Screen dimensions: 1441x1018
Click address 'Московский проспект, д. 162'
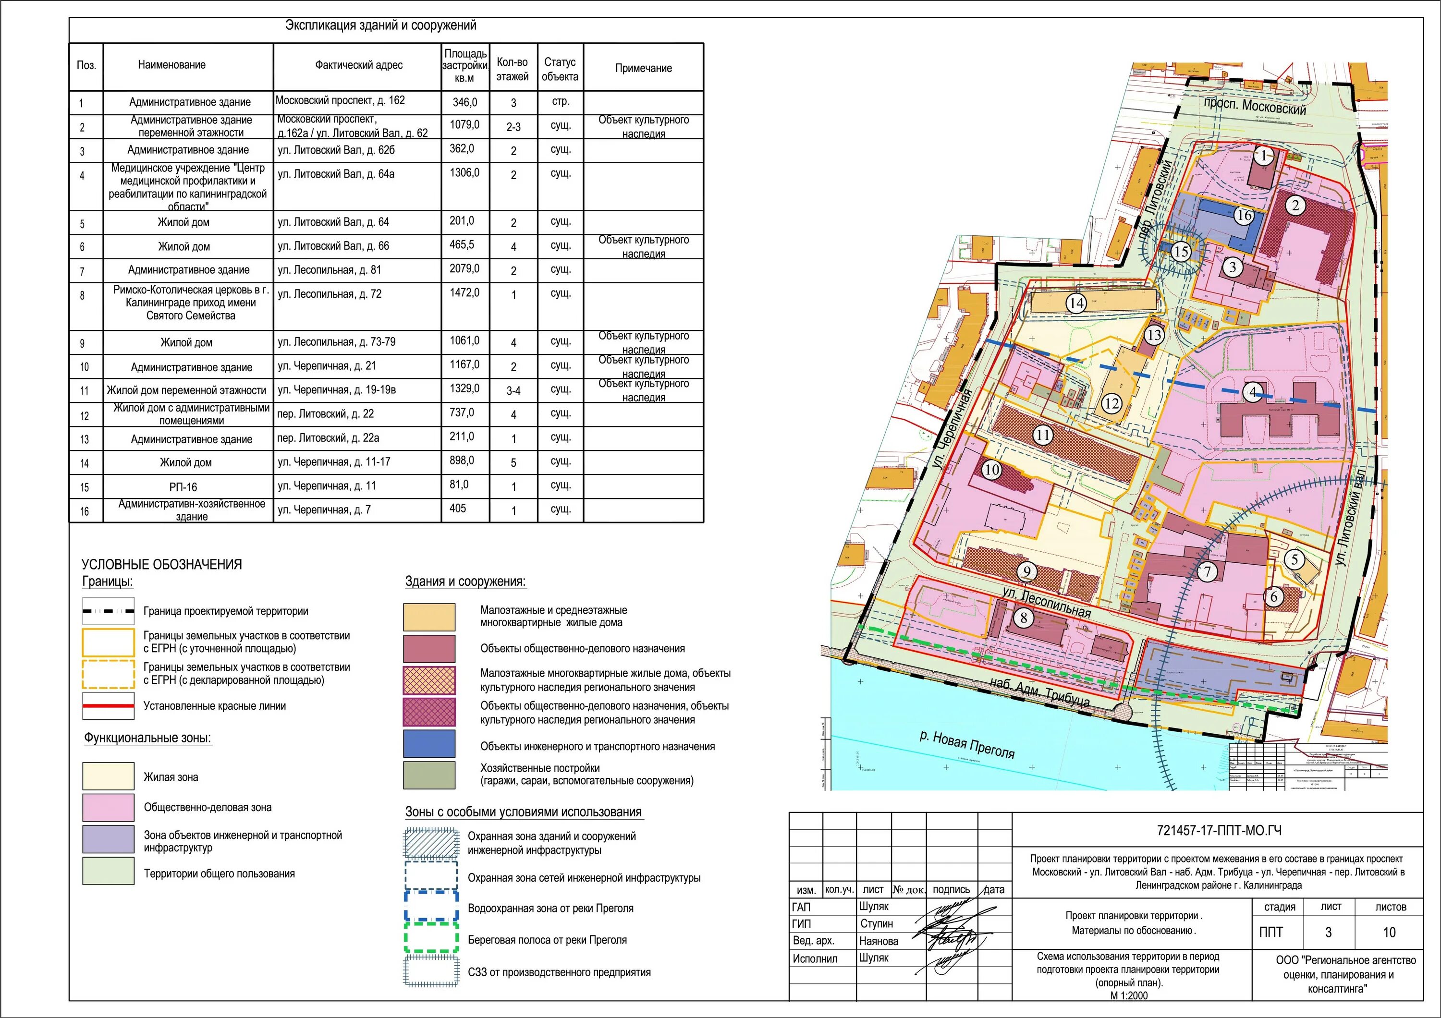[340, 100]
